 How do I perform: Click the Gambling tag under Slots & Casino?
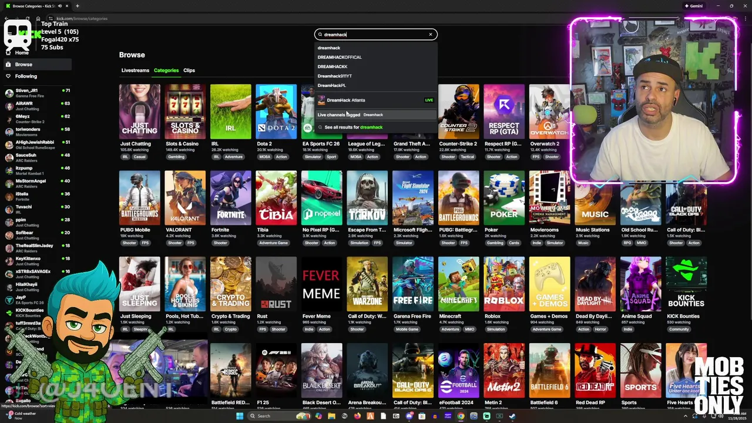[176, 157]
